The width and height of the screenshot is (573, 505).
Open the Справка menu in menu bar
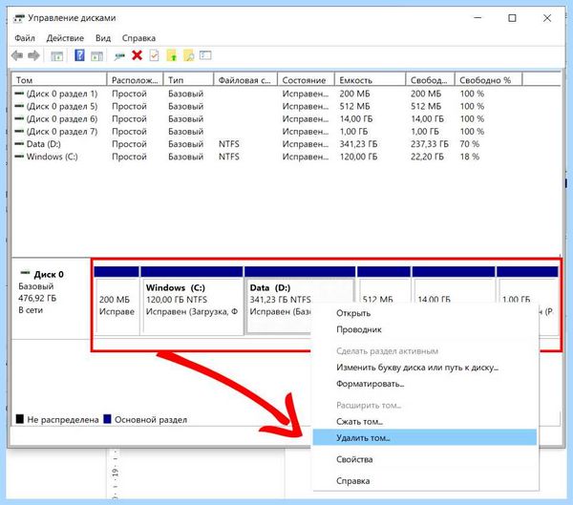coord(138,38)
